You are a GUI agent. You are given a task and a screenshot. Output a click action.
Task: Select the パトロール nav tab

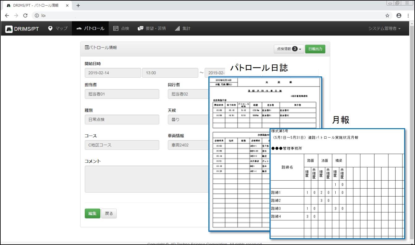[x=90, y=28]
